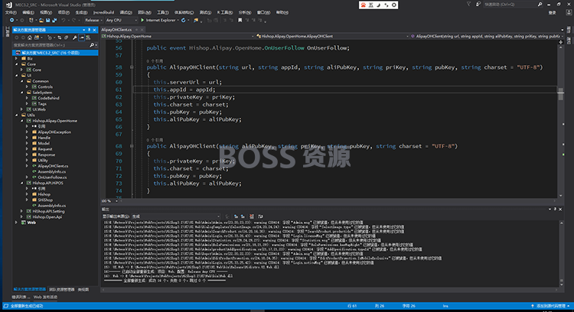The width and height of the screenshot is (574, 312).
Task: Pin the Output panel
Action: [x=555, y=209]
